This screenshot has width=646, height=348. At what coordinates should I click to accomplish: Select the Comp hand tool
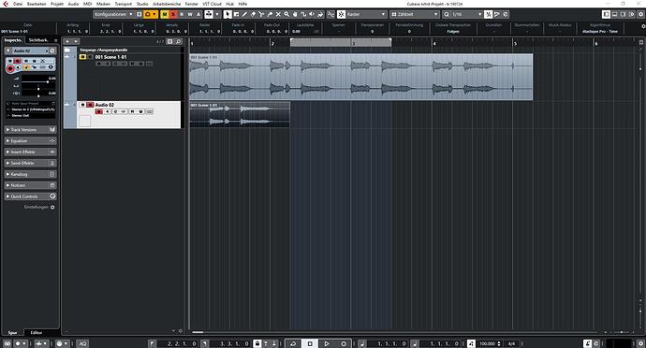click(x=295, y=14)
